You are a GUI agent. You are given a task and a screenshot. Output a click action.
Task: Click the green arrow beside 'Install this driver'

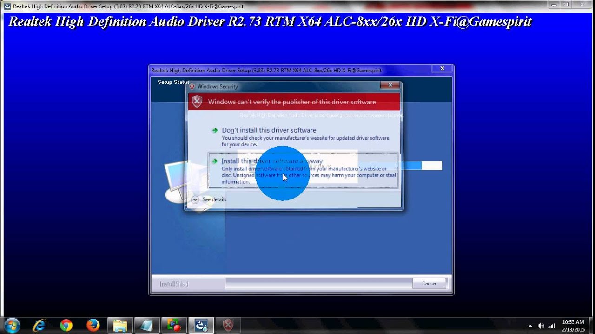pyautogui.click(x=214, y=161)
